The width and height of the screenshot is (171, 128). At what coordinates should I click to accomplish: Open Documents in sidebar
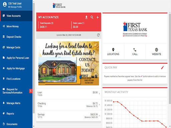16,124
